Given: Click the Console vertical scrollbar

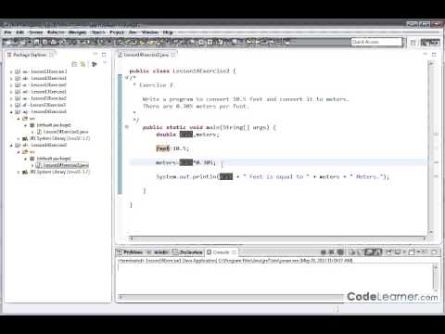Looking at the screenshot, I should tap(435, 277).
